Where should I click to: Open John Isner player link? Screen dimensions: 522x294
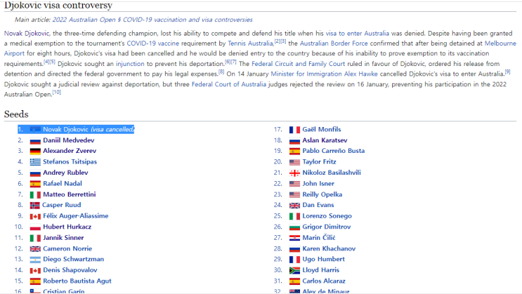pos(318,184)
